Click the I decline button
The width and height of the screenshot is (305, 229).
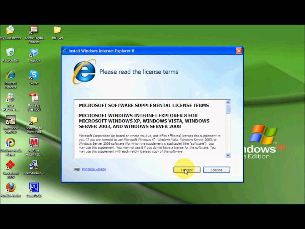216,170
